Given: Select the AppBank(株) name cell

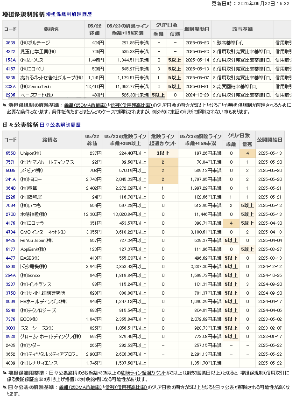Looking at the screenshot, I should coord(50,249).
